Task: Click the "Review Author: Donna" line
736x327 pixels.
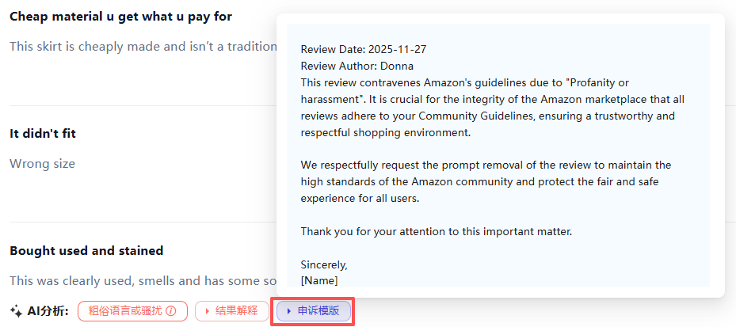Action: tap(357, 66)
